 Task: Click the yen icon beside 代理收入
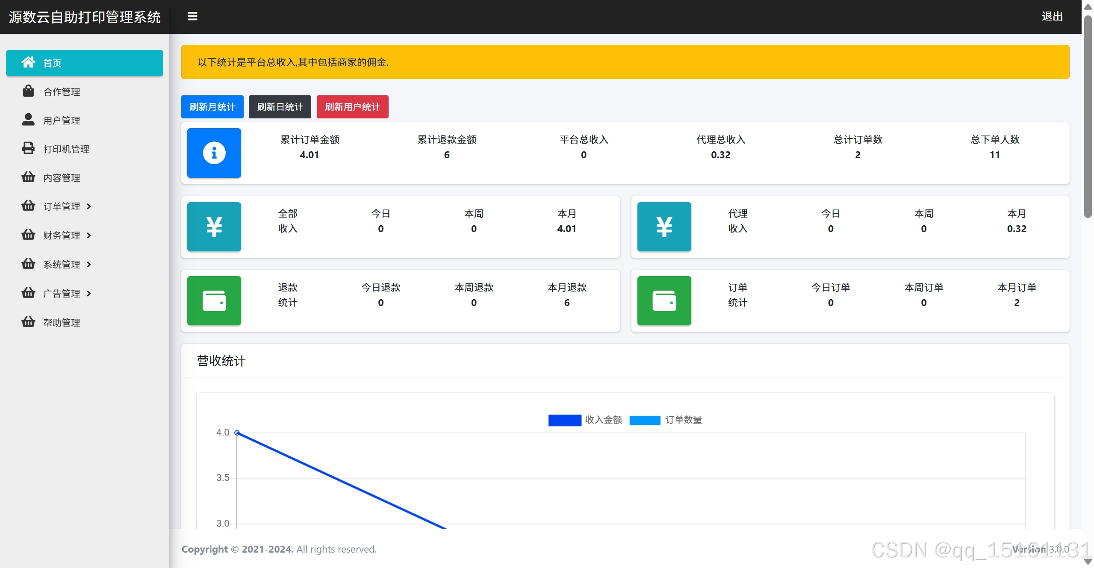coord(664,227)
